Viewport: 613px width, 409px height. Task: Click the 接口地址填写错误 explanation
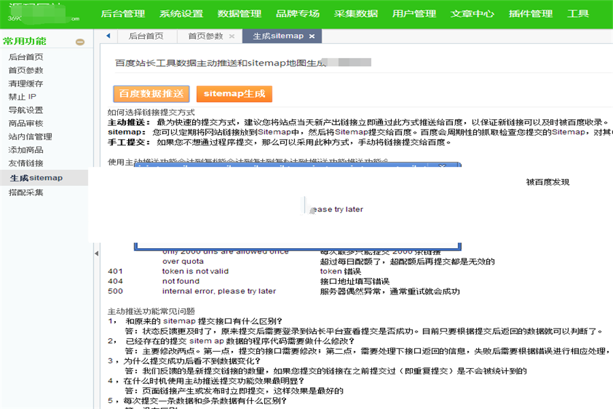355,282
